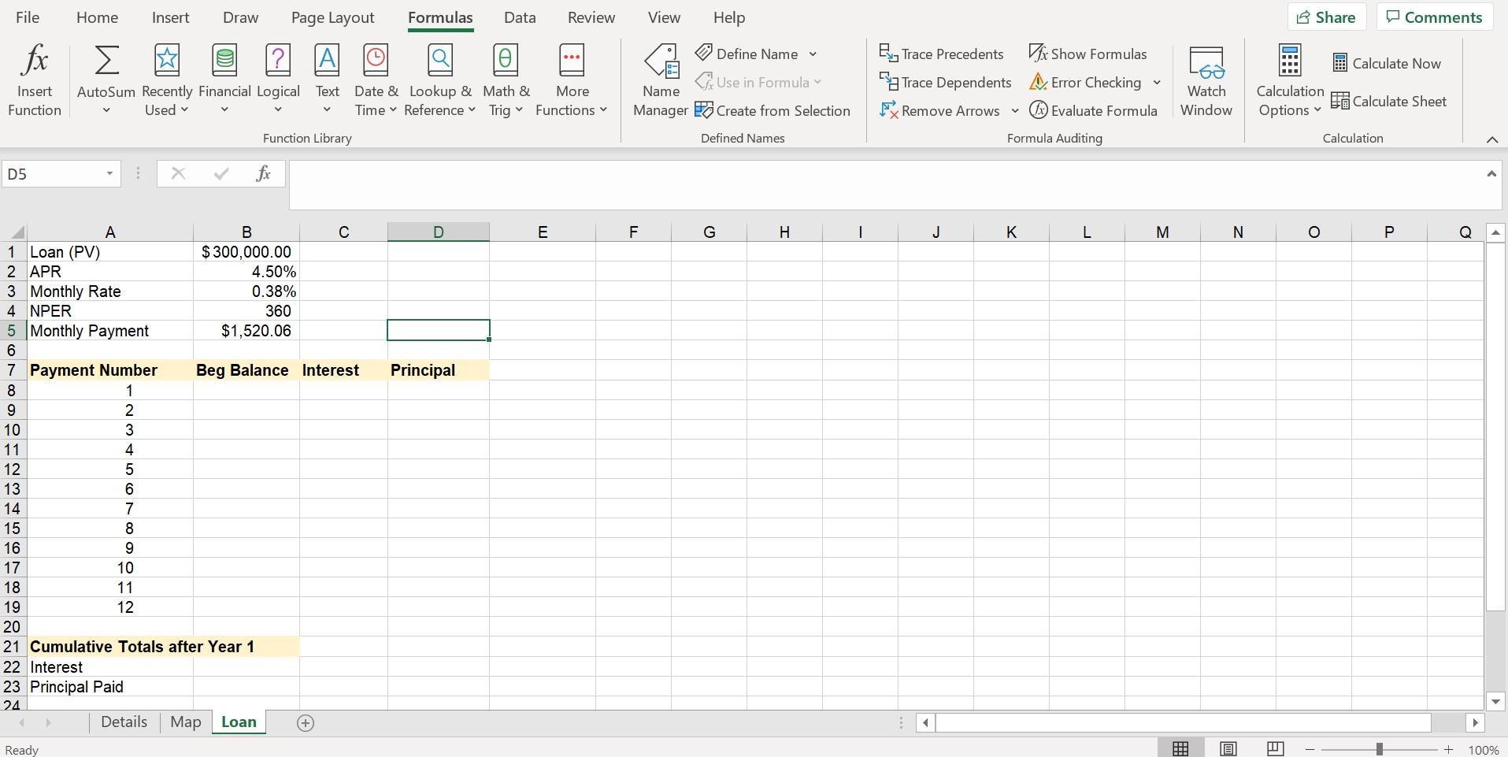Insert function via formula bar fx icon
The width and height of the screenshot is (1508, 757).
coord(263,173)
